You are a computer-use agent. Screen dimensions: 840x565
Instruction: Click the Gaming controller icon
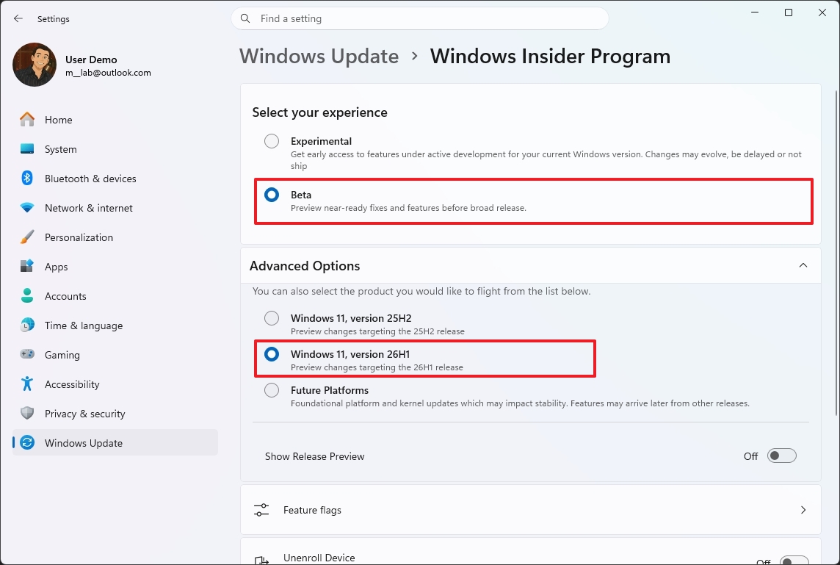pos(27,354)
